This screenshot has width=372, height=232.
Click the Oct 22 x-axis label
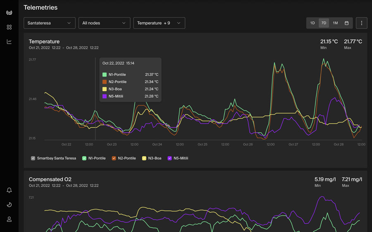click(66, 144)
